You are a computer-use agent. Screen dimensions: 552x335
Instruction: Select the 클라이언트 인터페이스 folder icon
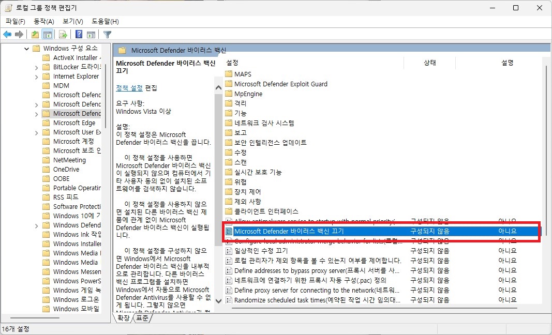229,211
